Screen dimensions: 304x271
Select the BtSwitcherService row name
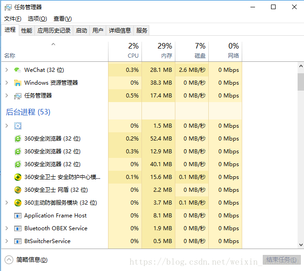tap(47, 241)
